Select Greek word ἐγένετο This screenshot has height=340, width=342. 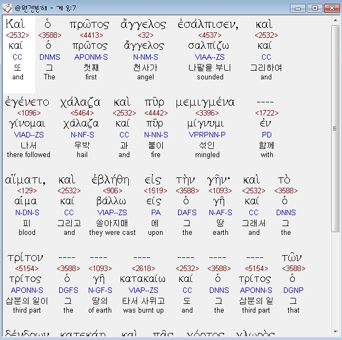click(x=27, y=102)
